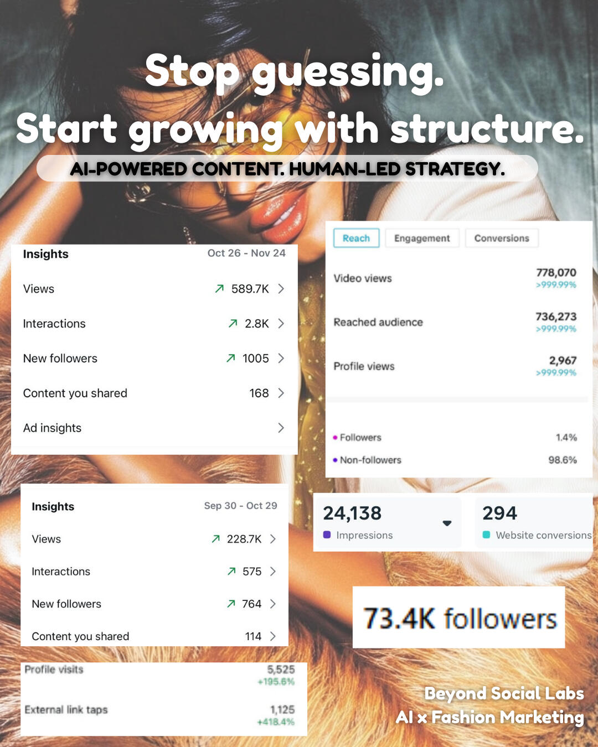The height and width of the screenshot is (747, 598).
Task: Click trend arrow beside 589.7K views
Action: tap(220, 289)
